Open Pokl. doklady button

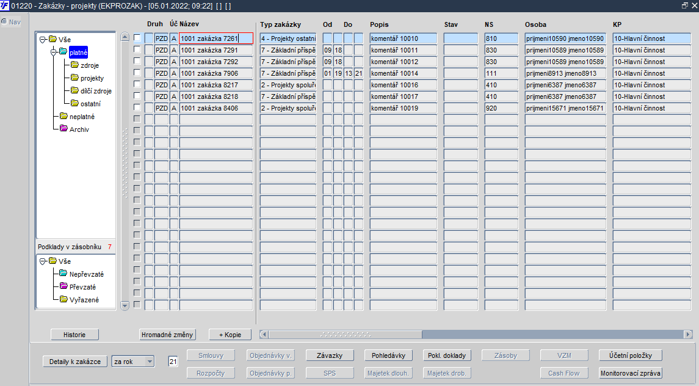coord(447,355)
